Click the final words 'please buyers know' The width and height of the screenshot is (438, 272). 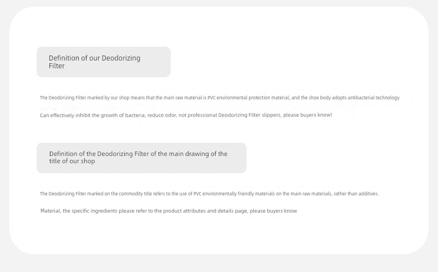[273, 211]
